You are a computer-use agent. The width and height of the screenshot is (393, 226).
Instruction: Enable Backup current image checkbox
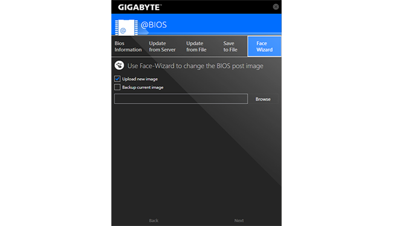tap(117, 87)
